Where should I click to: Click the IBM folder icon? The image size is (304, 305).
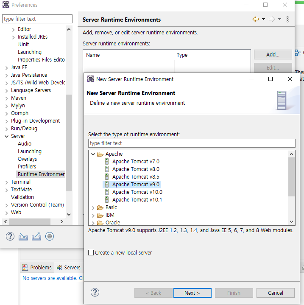(100, 215)
